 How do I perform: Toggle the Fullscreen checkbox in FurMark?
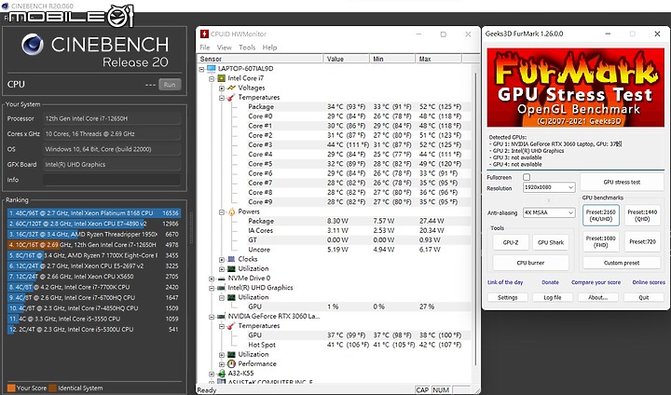[527, 177]
